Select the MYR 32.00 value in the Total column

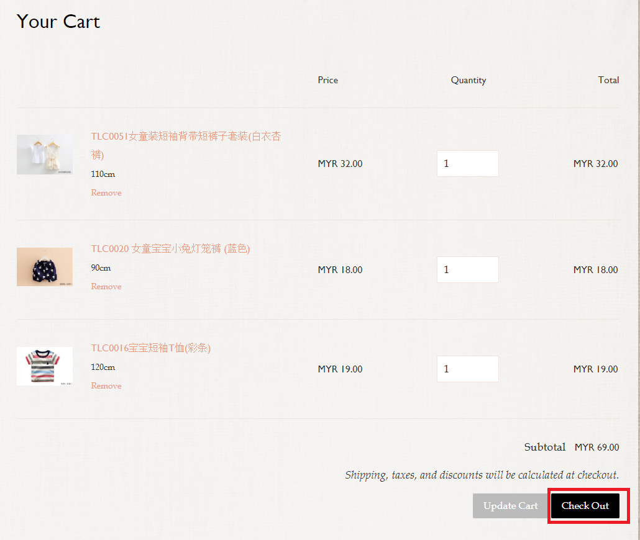click(x=595, y=163)
